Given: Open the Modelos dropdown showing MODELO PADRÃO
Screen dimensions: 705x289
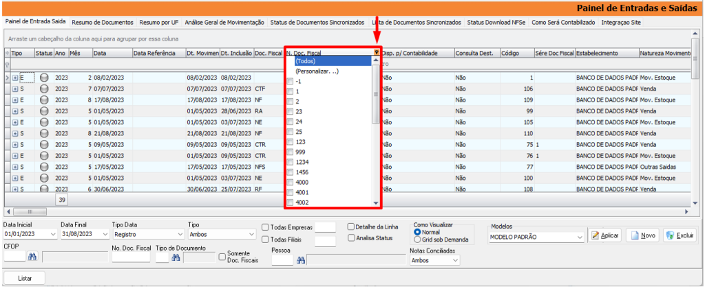Looking at the screenshot, I should click(580, 237).
